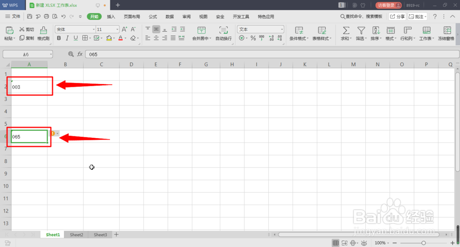Click the help question mark button
Screen dimensions: 460x247
tap(435, 17)
